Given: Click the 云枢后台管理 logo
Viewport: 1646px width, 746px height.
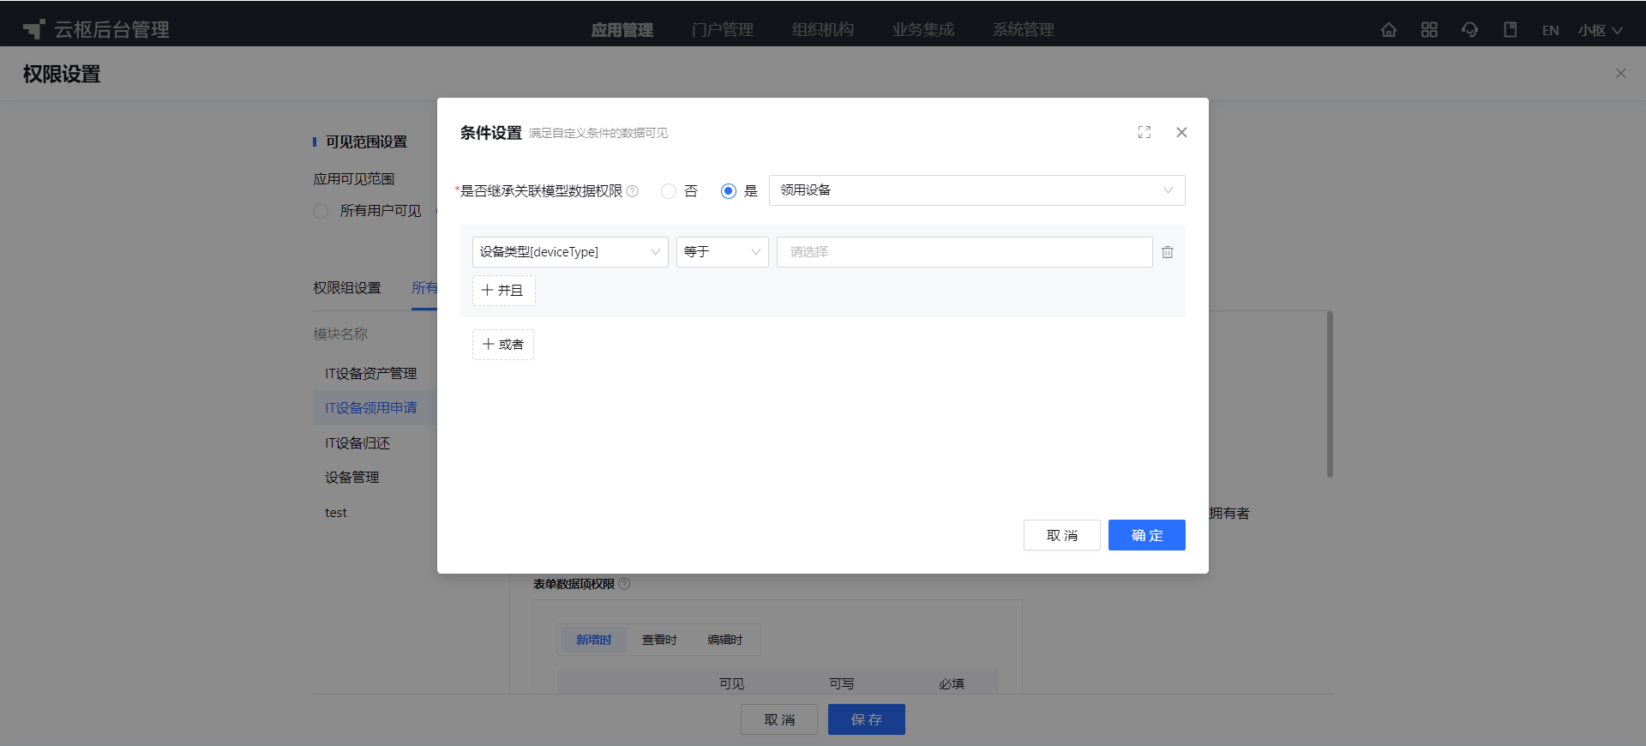Looking at the screenshot, I should (96, 30).
